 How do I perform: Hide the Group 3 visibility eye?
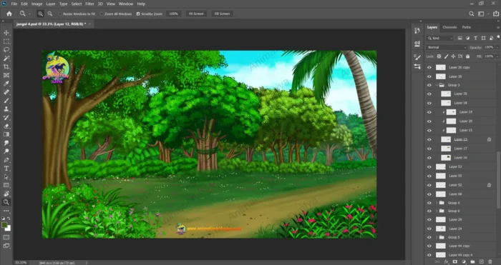429,86
